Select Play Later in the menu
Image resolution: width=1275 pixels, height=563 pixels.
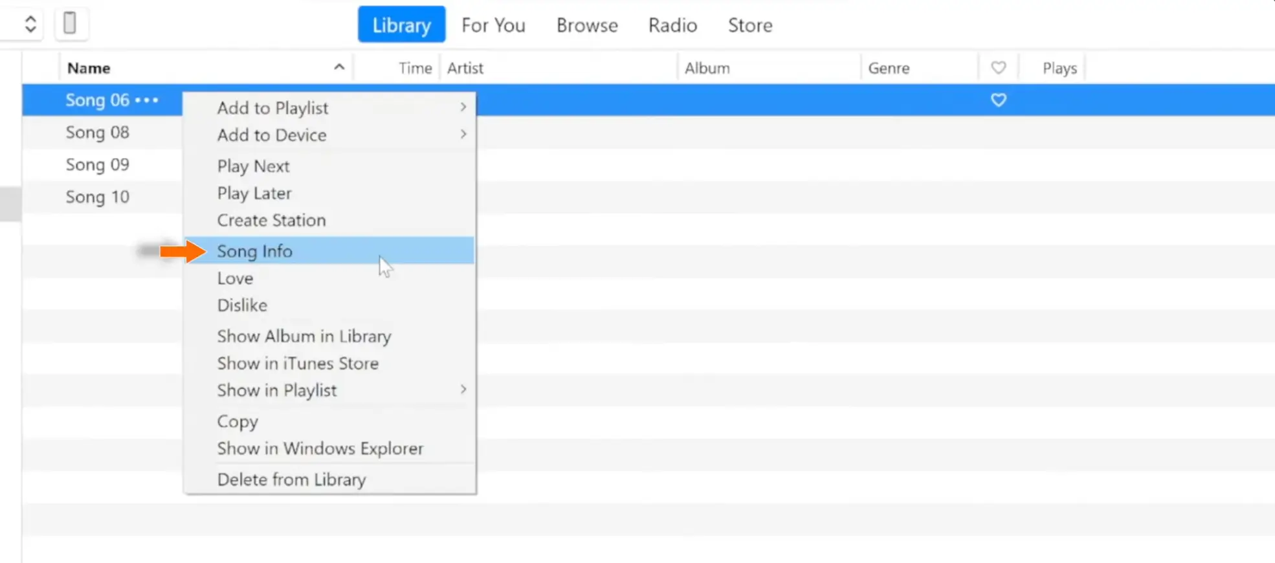pos(329,193)
